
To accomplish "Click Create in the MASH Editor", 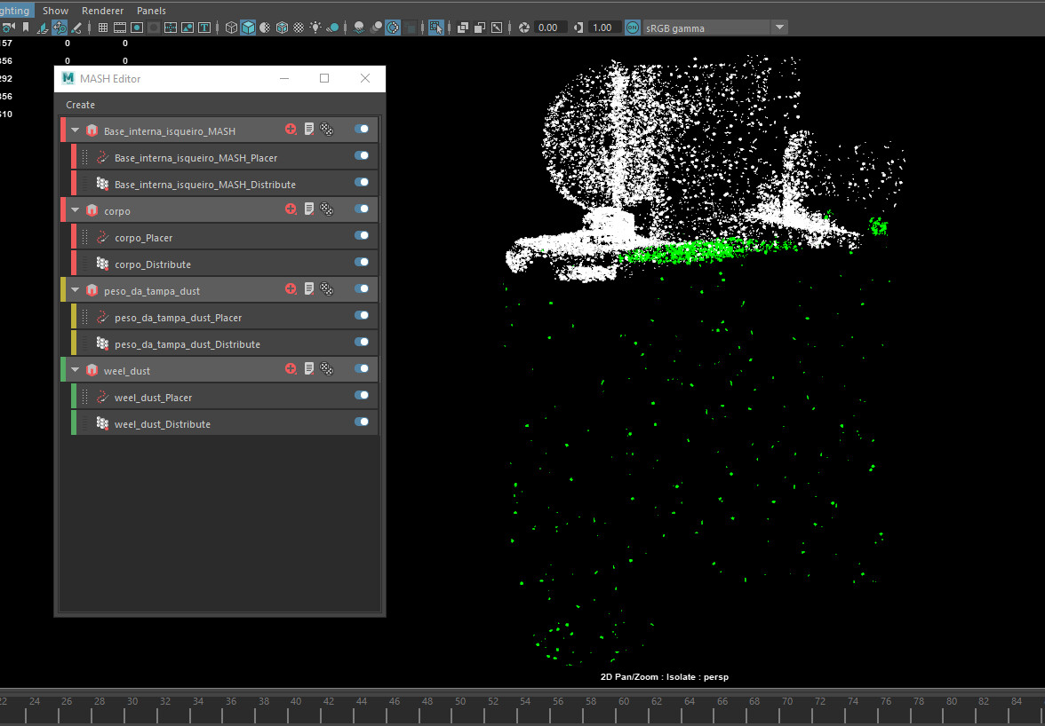I will point(80,104).
